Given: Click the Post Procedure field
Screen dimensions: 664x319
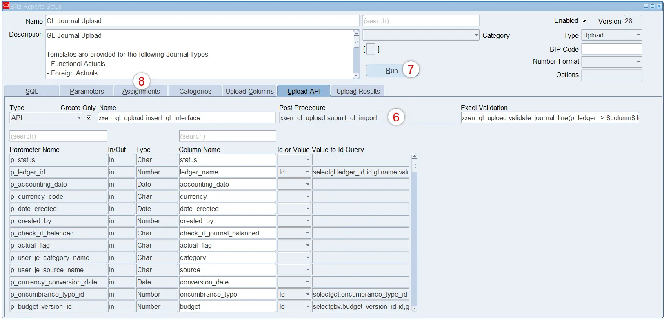Looking at the screenshot, I should point(368,118).
